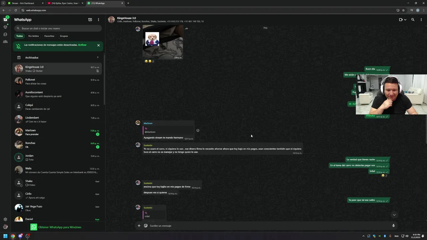Open the Archivados chats row

tap(58, 57)
